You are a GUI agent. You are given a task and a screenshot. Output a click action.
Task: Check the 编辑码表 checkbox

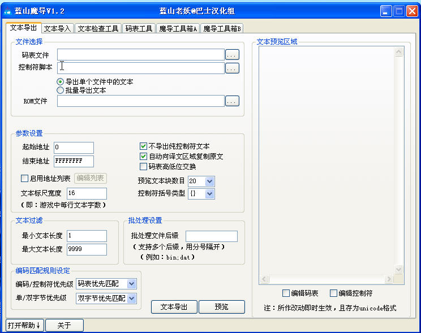click(x=286, y=293)
